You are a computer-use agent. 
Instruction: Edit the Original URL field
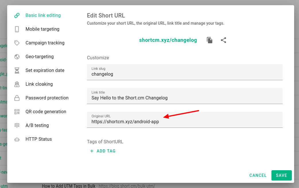pos(185,122)
